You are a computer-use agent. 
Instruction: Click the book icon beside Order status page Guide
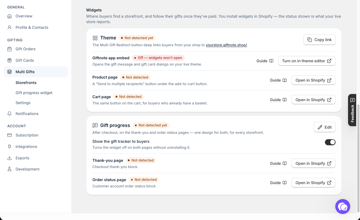tap(285, 183)
